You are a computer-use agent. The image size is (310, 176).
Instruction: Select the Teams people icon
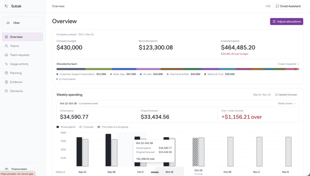[x=6, y=46]
